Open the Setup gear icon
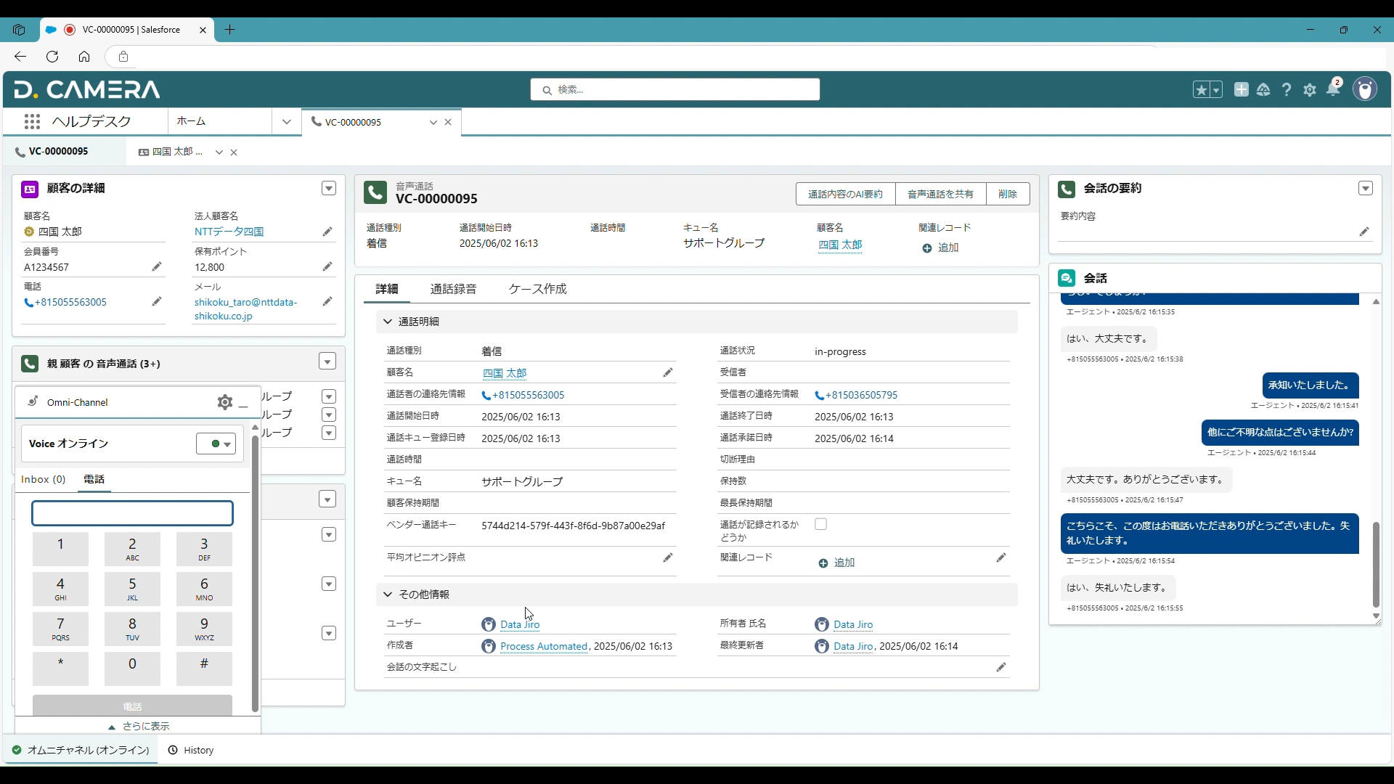This screenshot has width=1394, height=784. click(1310, 89)
